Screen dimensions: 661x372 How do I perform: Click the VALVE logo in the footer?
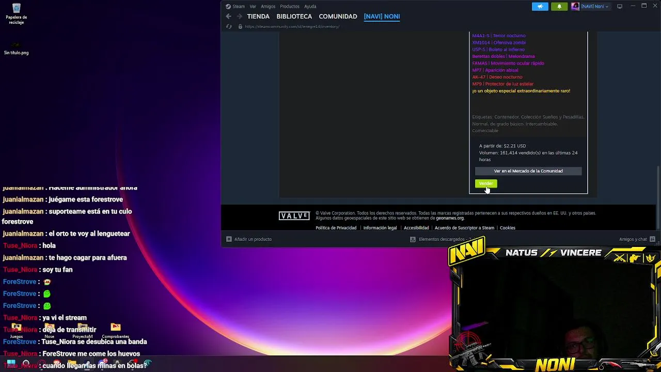pos(294,216)
